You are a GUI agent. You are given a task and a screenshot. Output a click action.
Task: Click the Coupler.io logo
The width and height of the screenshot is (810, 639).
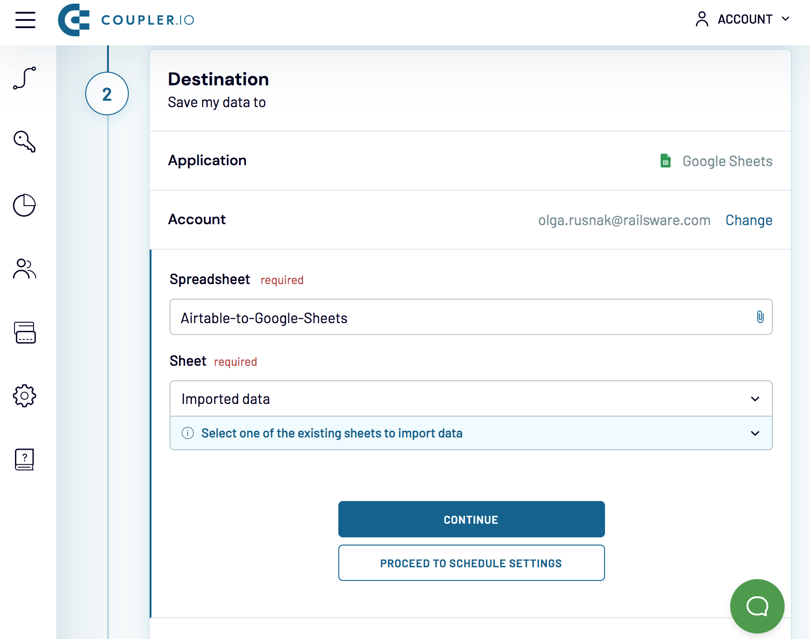pos(126,20)
